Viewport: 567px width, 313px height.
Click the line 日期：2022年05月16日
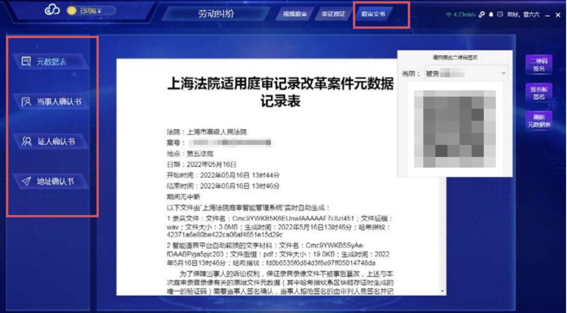pos(202,165)
